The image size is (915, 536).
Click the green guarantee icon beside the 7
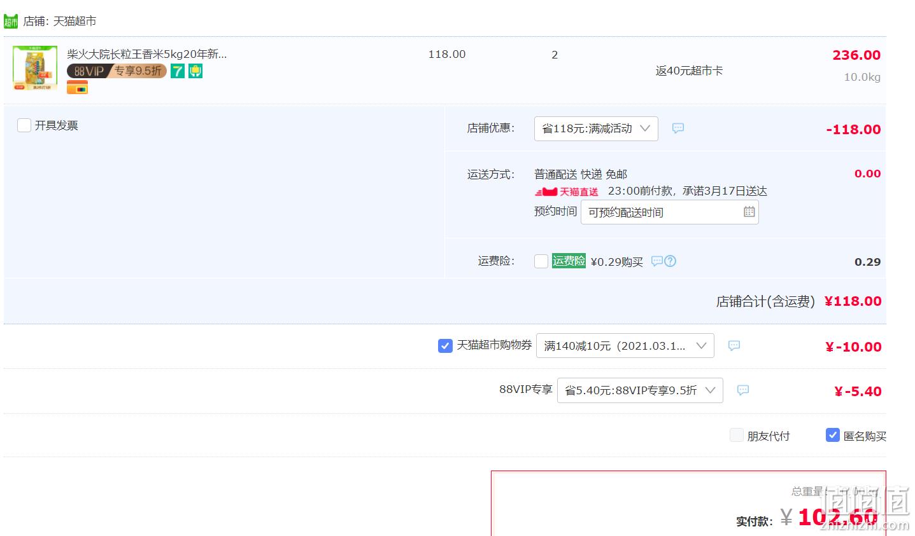coord(195,71)
